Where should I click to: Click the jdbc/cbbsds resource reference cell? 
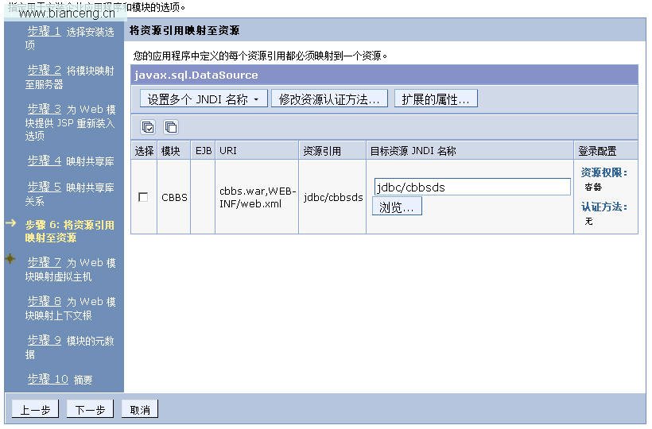click(x=333, y=197)
